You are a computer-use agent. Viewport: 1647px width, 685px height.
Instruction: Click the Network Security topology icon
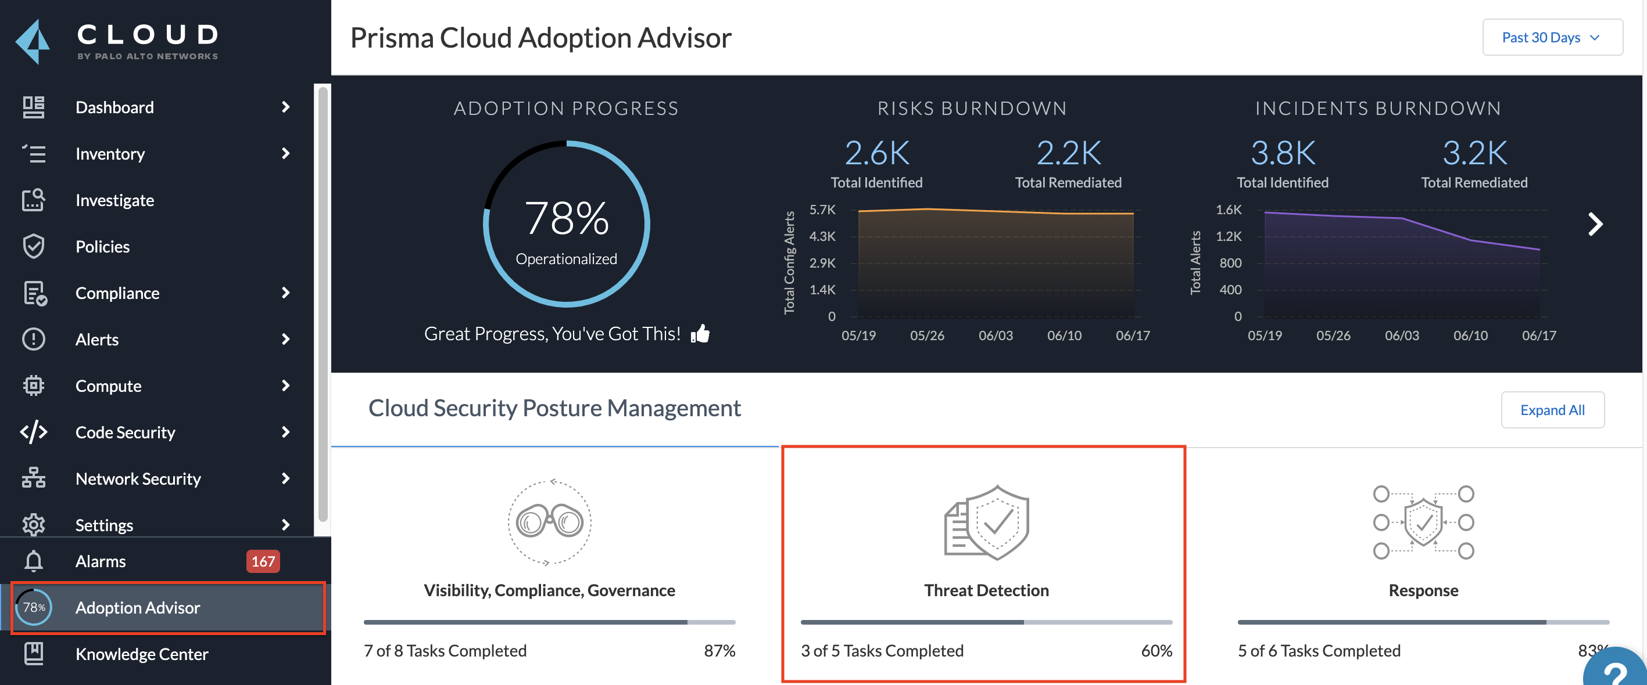click(33, 478)
